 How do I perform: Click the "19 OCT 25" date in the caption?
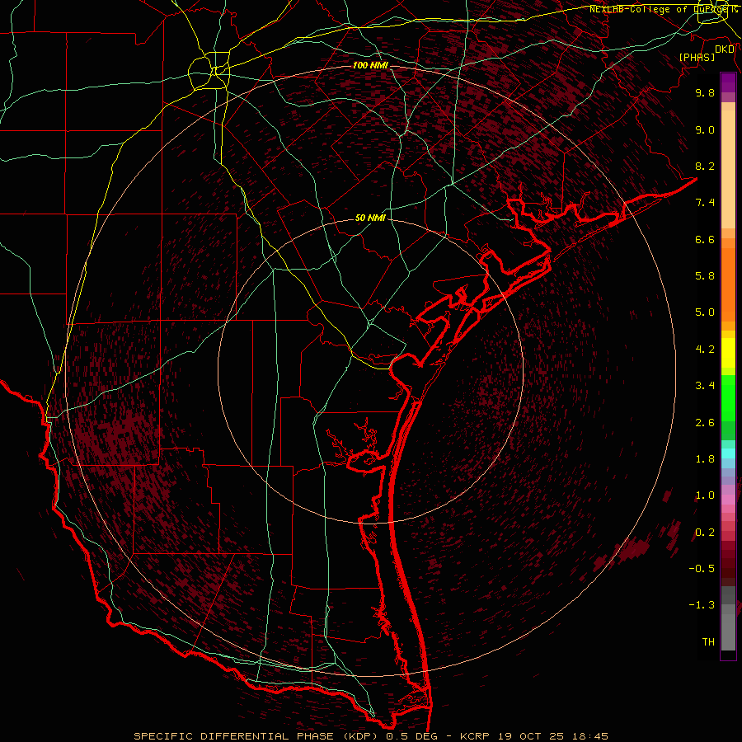pyautogui.click(x=530, y=736)
